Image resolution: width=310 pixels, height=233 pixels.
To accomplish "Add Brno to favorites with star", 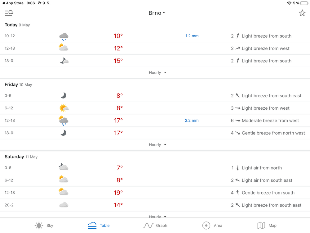I will click(x=302, y=13).
